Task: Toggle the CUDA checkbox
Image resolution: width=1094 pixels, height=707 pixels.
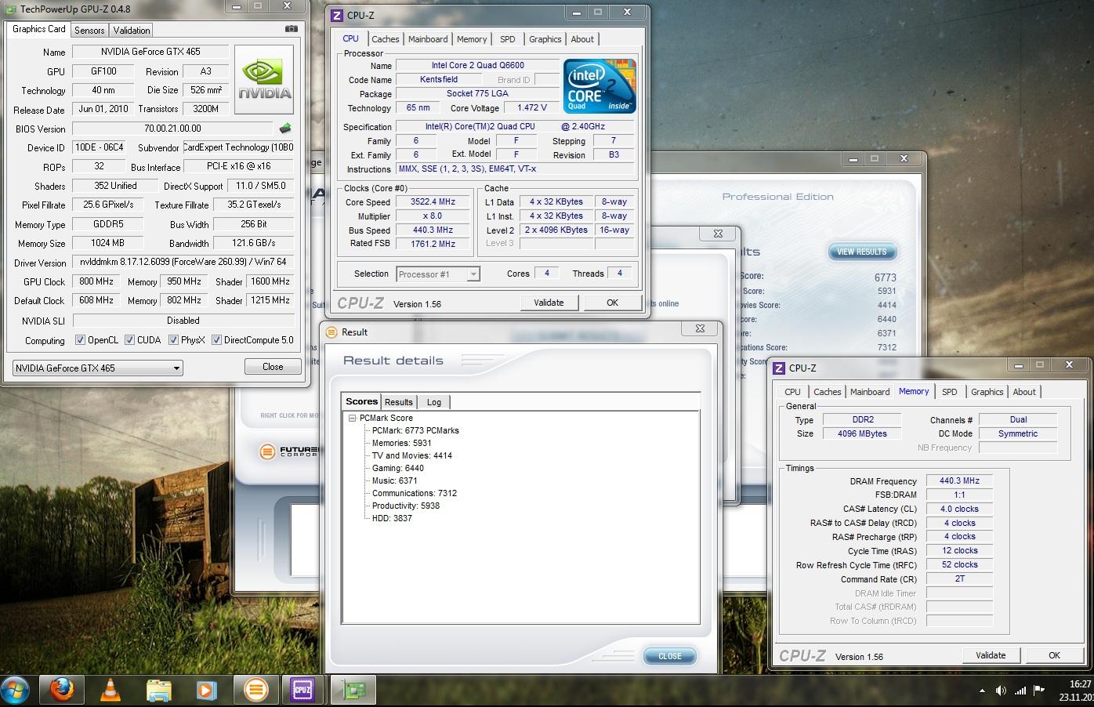Action: coord(129,340)
